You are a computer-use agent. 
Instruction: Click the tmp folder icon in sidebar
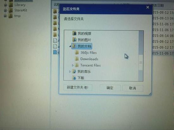[x=11, y=16]
